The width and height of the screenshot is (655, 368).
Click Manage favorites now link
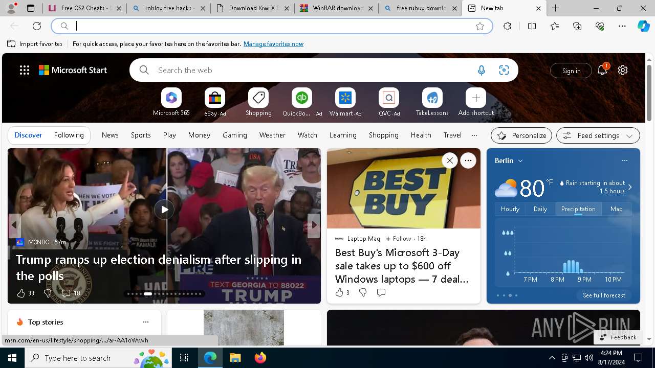pos(273,44)
